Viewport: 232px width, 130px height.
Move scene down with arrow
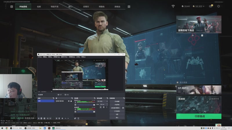click(50, 118)
